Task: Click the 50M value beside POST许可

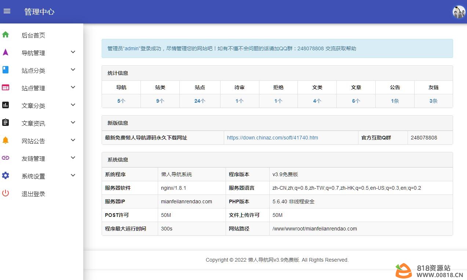Action: point(166,215)
